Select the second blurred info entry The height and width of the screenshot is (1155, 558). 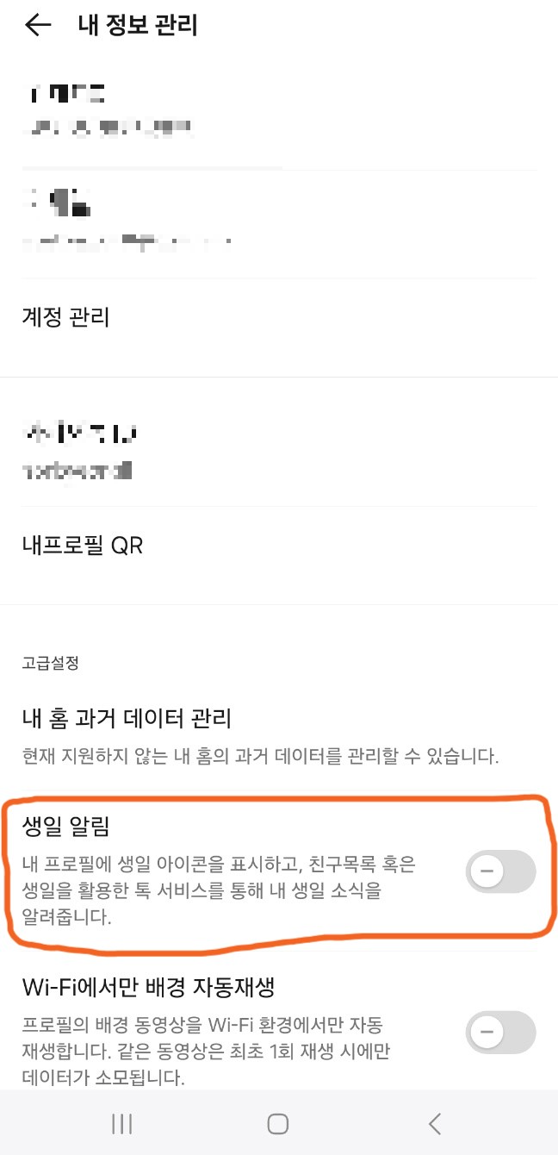click(x=279, y=222)
